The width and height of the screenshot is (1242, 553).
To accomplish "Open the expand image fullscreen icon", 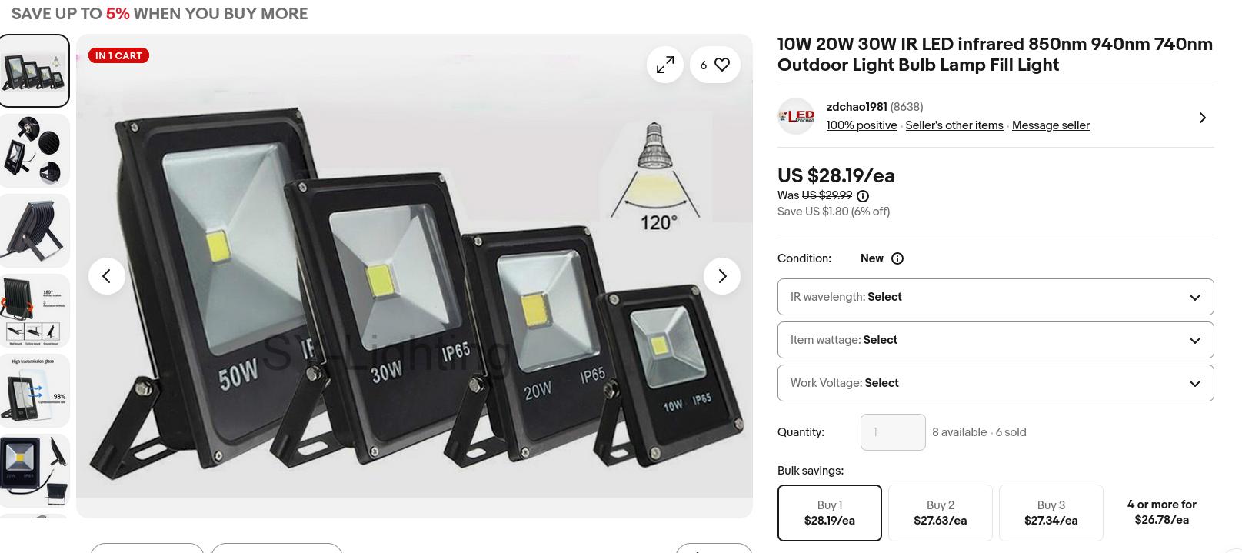I will click(665, 65).
